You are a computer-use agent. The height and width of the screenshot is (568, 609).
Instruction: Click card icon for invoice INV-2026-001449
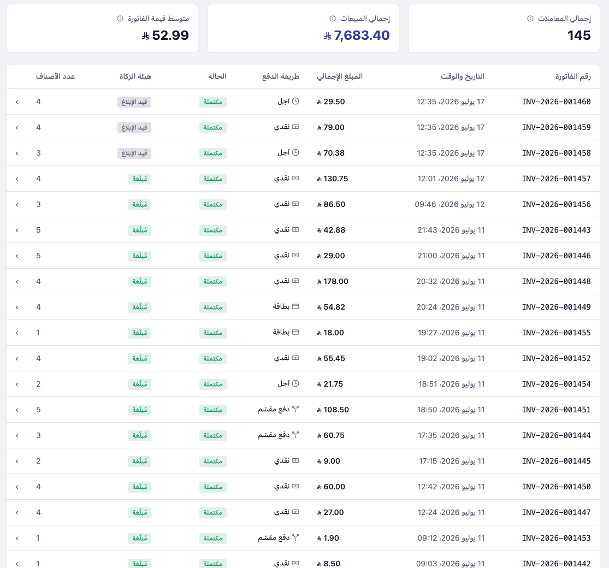(295, 307)
